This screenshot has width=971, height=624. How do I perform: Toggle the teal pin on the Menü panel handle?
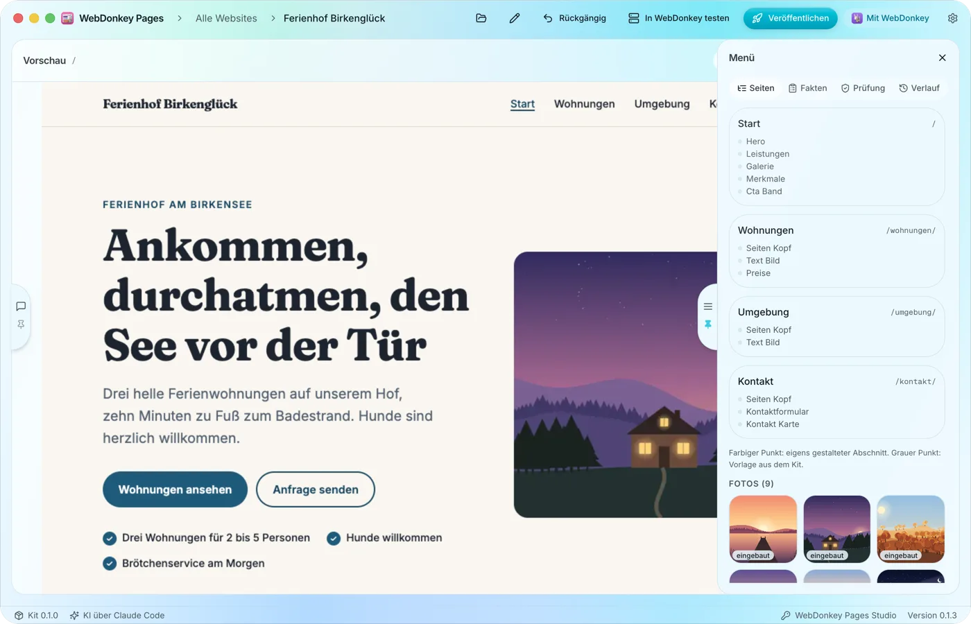coord(708,324)
